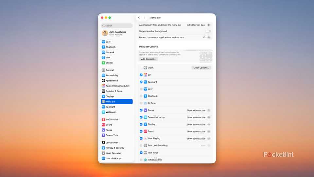
Task: Click the Lock Screen icon in the sidebar
Action: tap(103, 143)
